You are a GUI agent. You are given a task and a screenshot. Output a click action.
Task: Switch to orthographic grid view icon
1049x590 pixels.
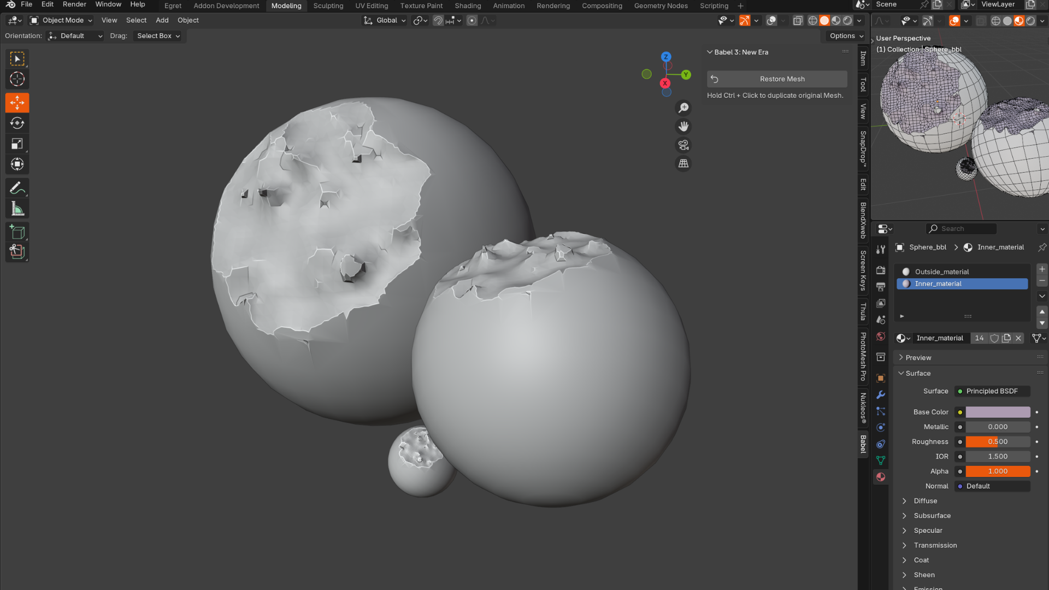tap(683, 164)
